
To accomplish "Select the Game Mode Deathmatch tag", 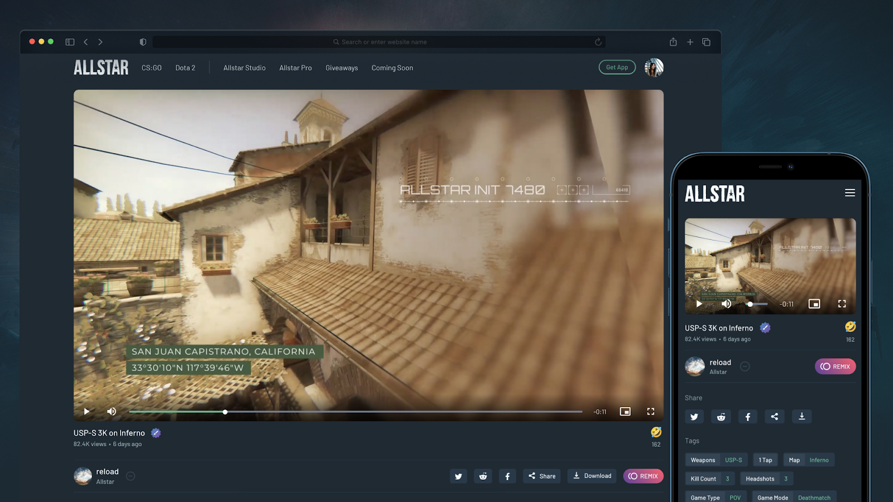I will (x=794, y=497).
